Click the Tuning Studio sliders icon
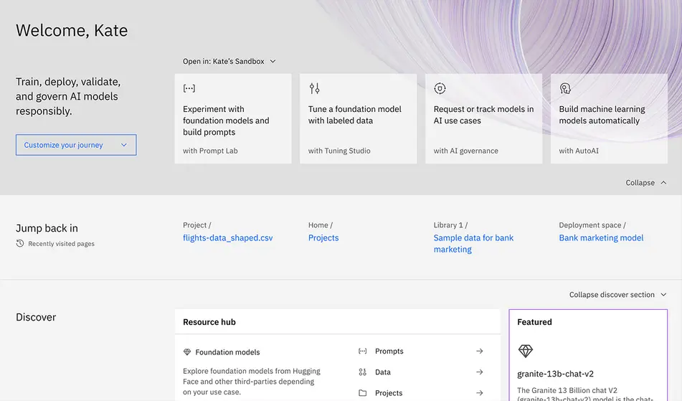This screenshot has width=682, height=401. tap(315, 88)
